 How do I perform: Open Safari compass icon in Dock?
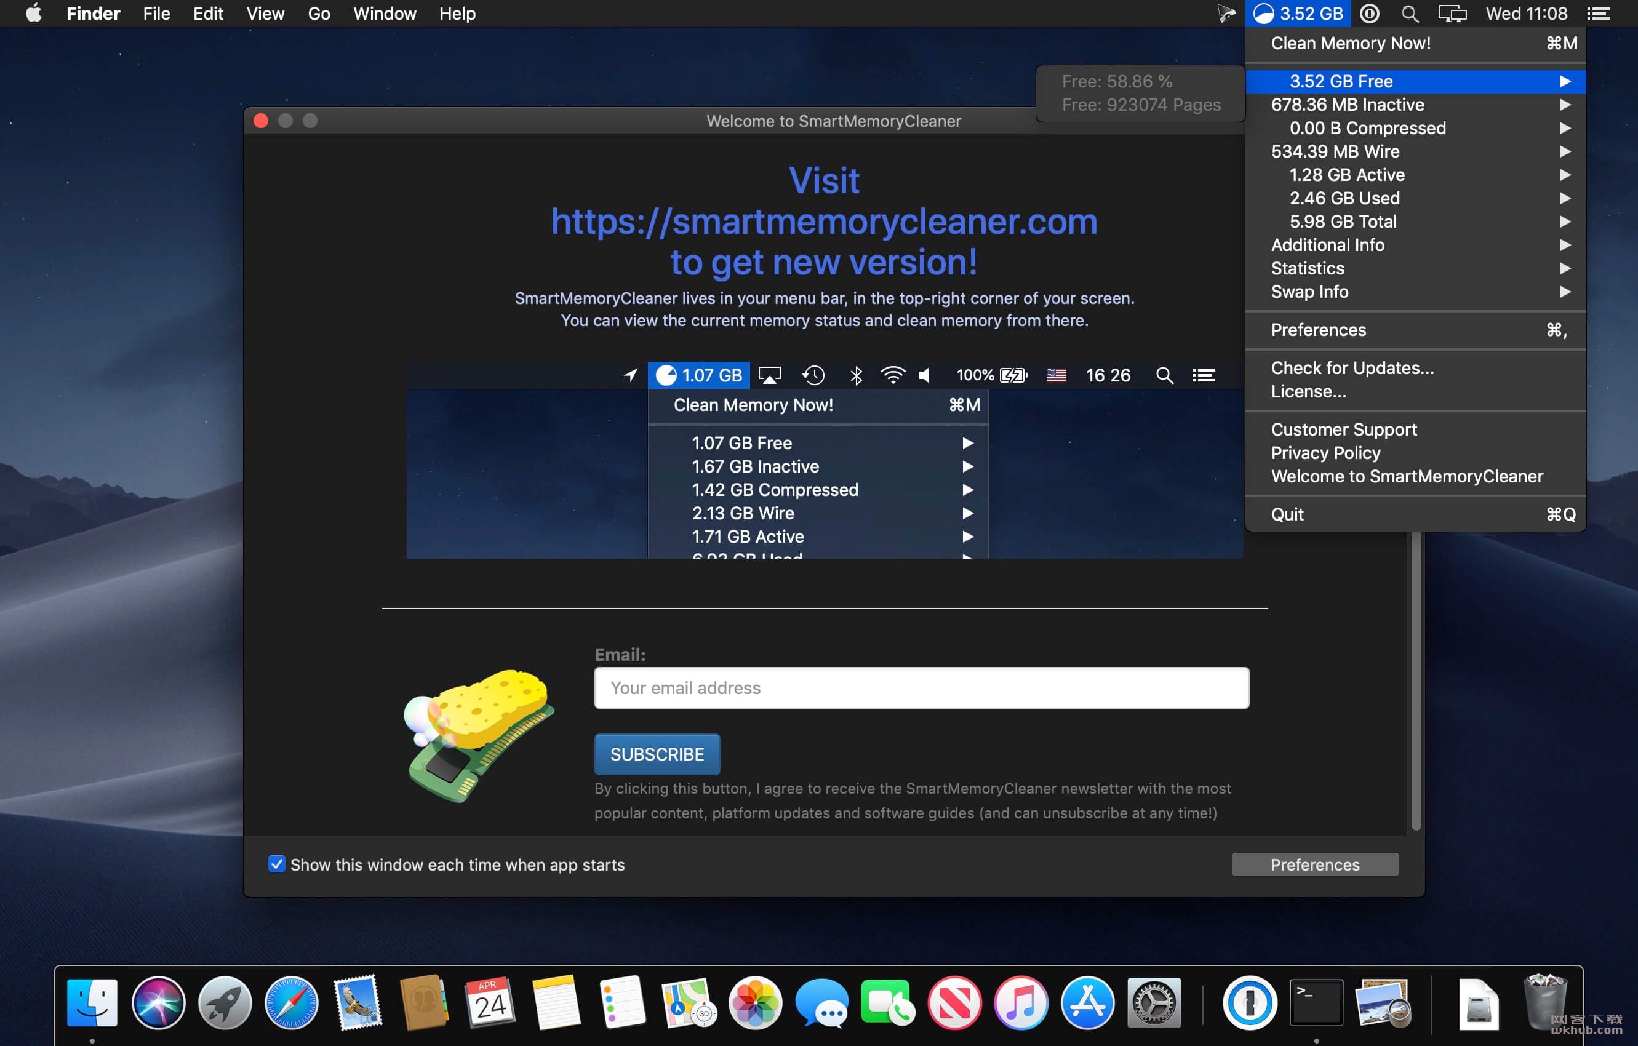click(x=291, y=1002)
